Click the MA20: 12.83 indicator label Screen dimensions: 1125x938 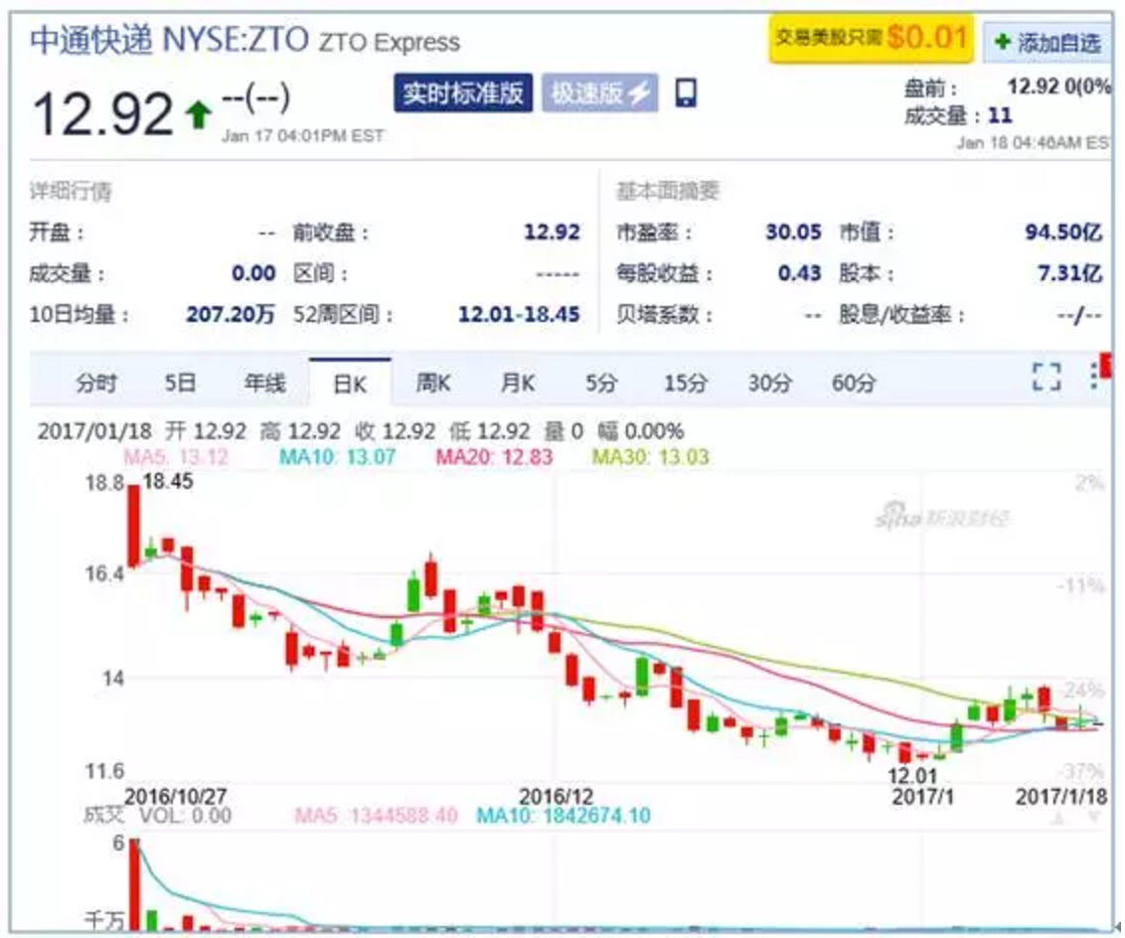pos(494,457)
